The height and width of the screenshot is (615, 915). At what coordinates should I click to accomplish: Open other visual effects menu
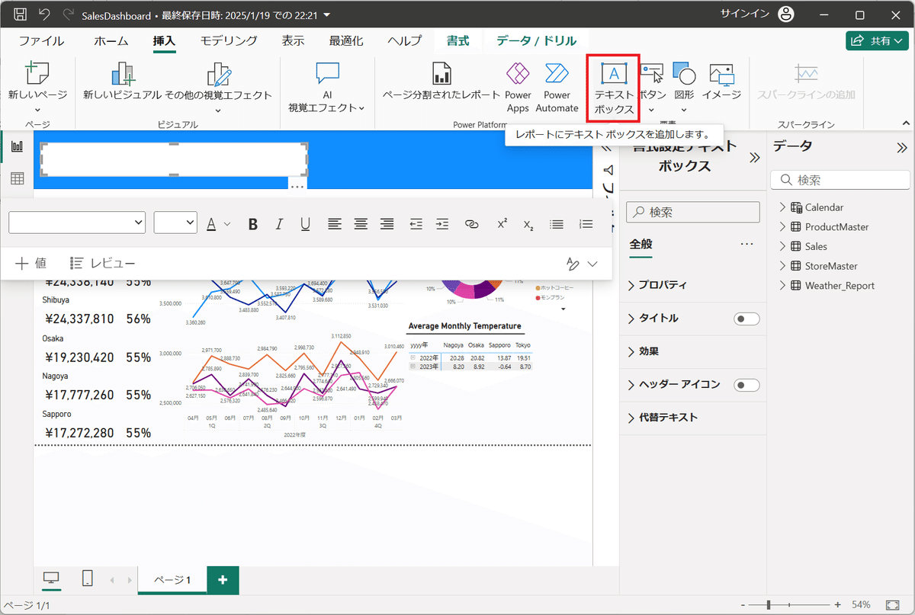coord(219,88)
